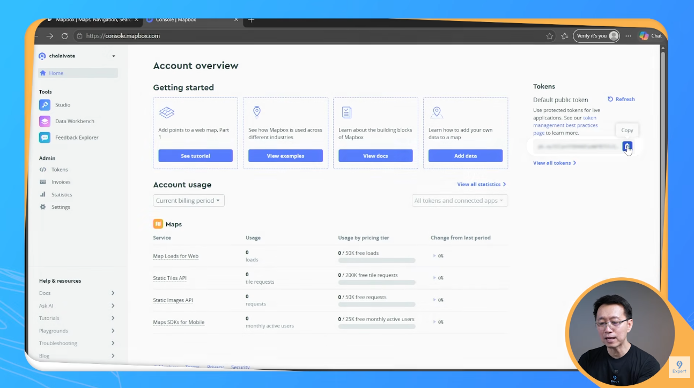This screenshot has width=694, height=388.
Task: Click "Learn how to add your own data to a map"
Action: (461, 133)
